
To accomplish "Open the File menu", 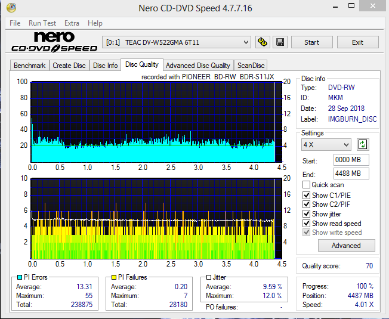I will click(x=15, y=23).
